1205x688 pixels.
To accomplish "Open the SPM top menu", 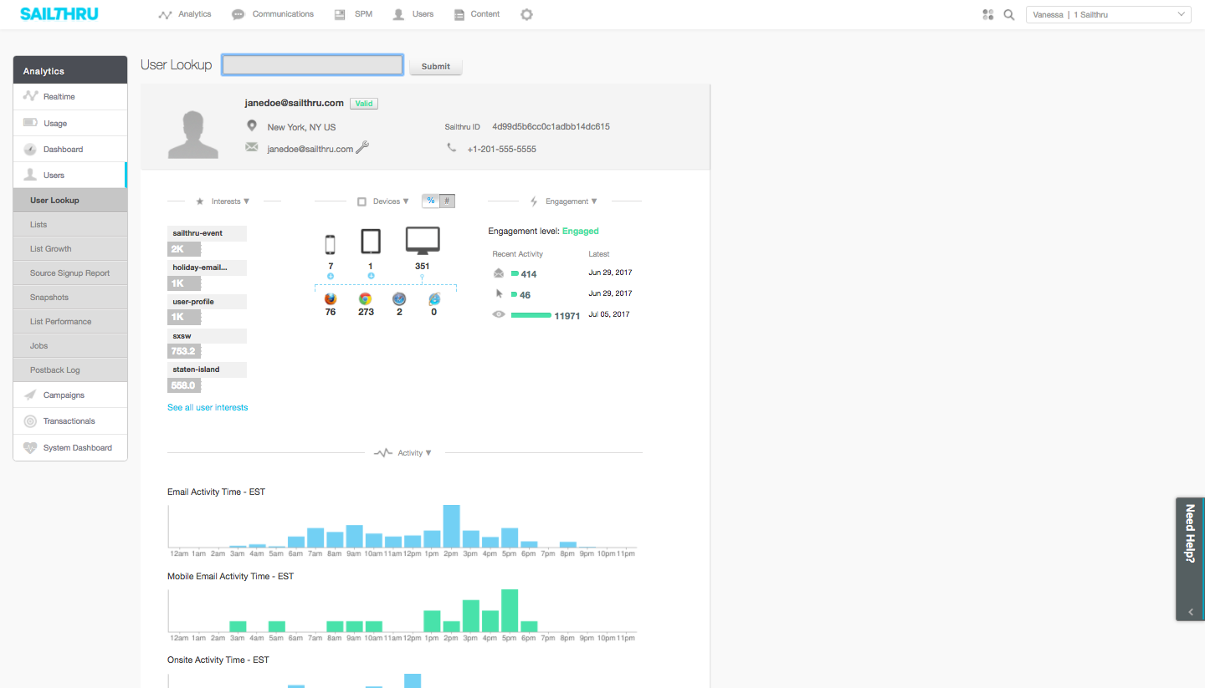I will click(x=353, y=14).
